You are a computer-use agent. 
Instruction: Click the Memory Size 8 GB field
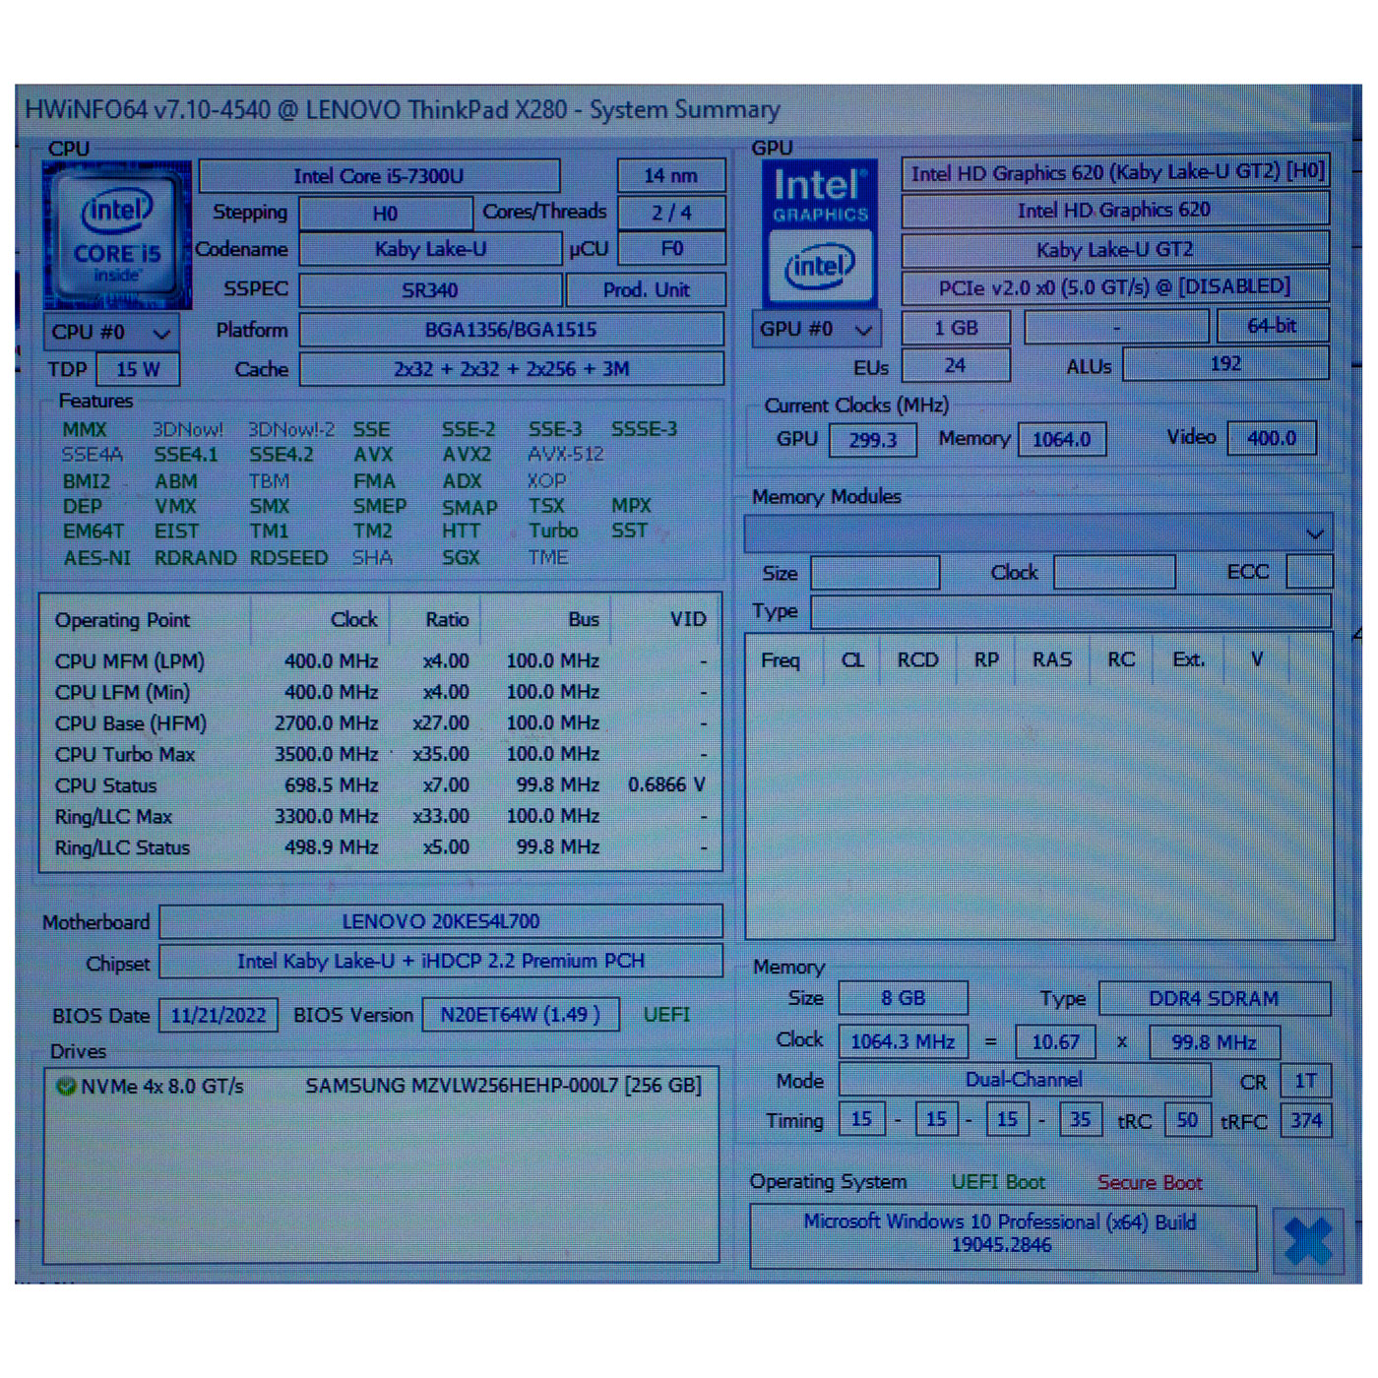903,998
